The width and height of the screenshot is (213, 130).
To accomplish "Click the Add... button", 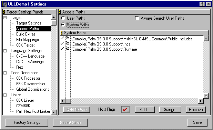I will tap(145, 110).
